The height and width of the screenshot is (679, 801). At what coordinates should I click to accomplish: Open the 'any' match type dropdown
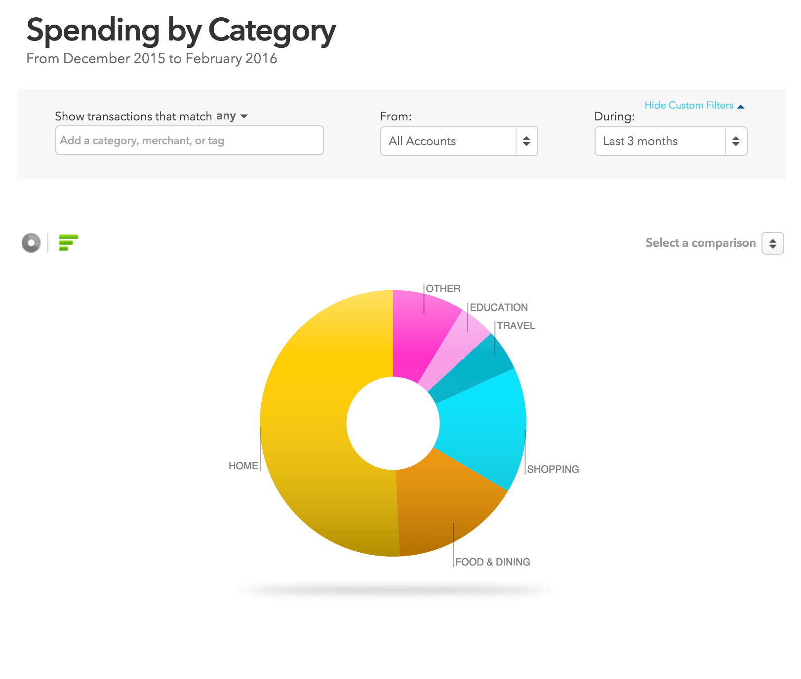(232, 116)
